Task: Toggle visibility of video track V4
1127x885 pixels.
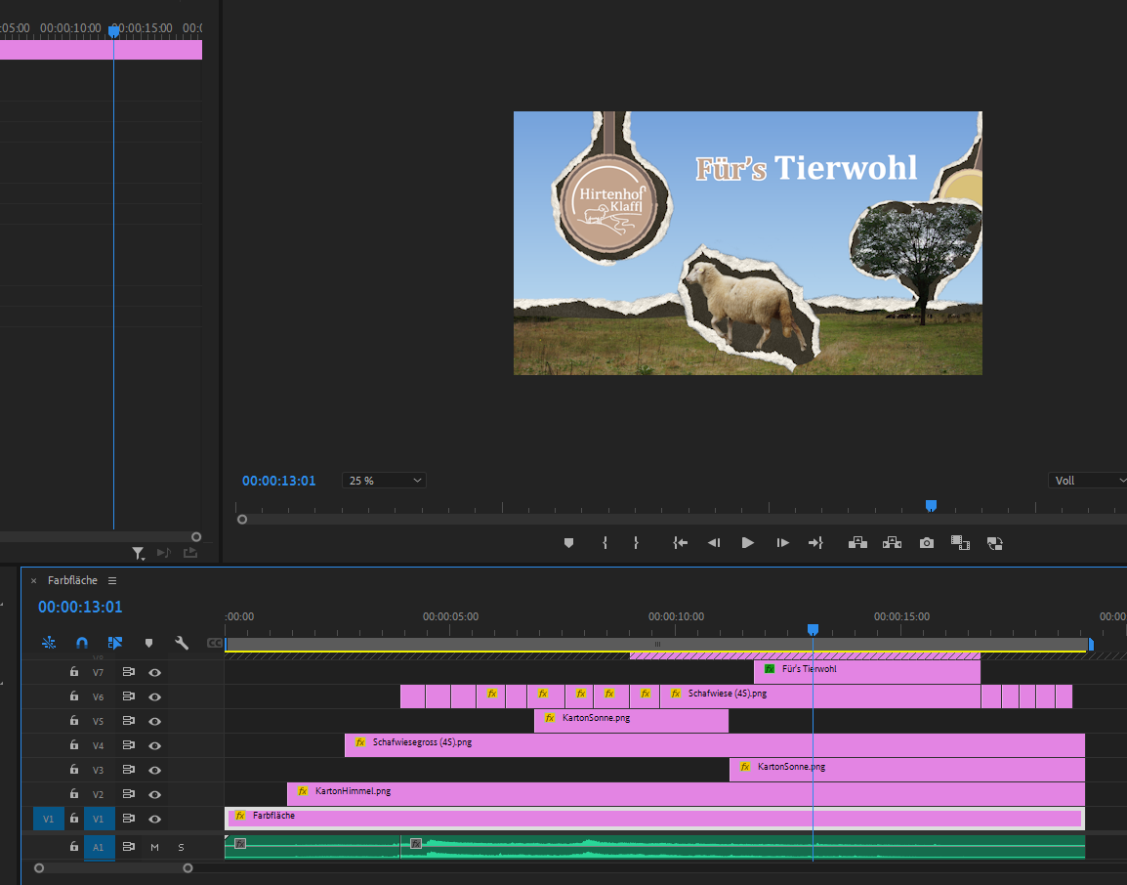Action: [154, 746]
